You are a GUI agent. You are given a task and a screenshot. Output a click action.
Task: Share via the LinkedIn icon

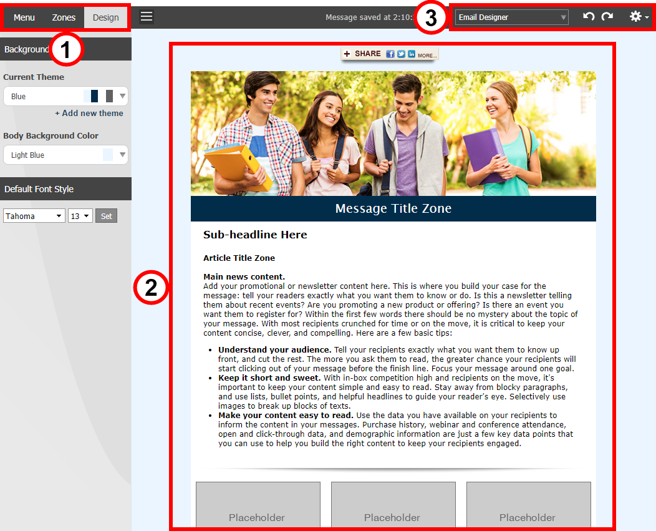pos(412,54)
